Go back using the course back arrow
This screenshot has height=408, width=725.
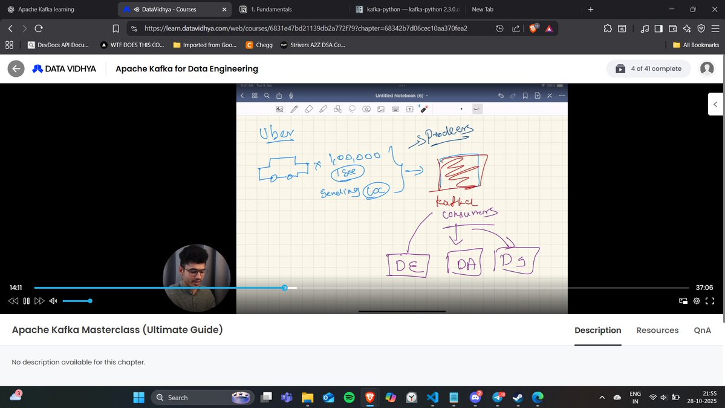point(16,68)
